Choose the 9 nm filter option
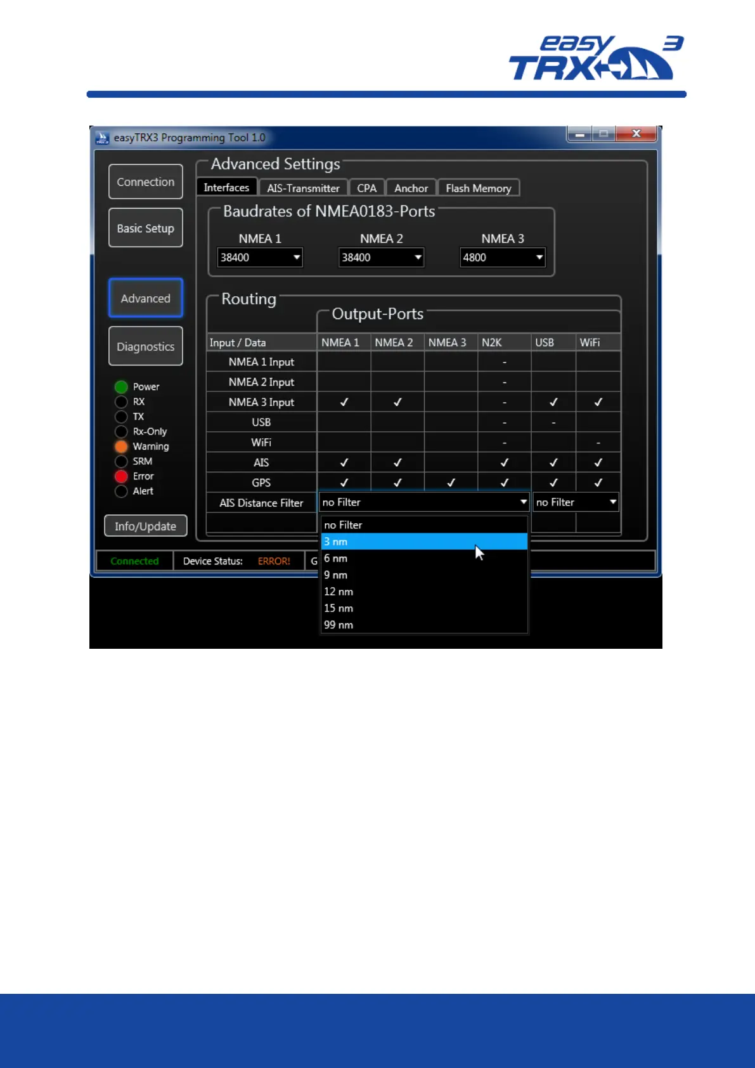Image resolution: width=755 pixels, height=1068 pixels. pos(424,575)
